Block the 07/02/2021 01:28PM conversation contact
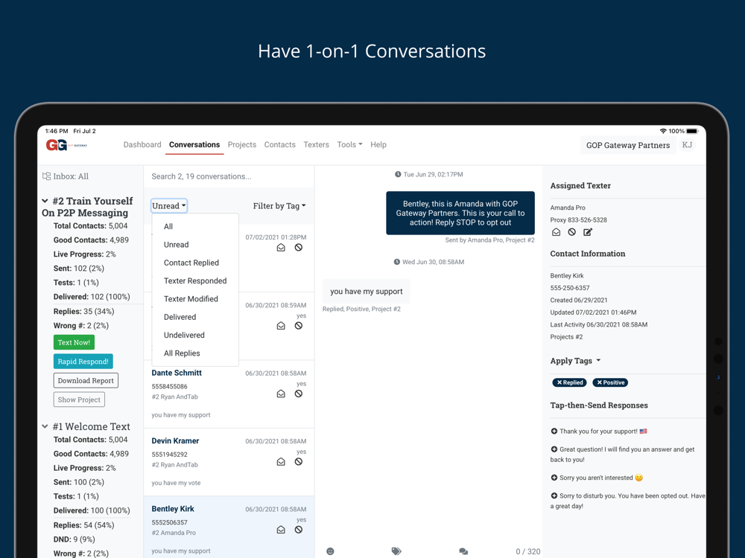Screen dimensions: 745x558 click(299, 248)
